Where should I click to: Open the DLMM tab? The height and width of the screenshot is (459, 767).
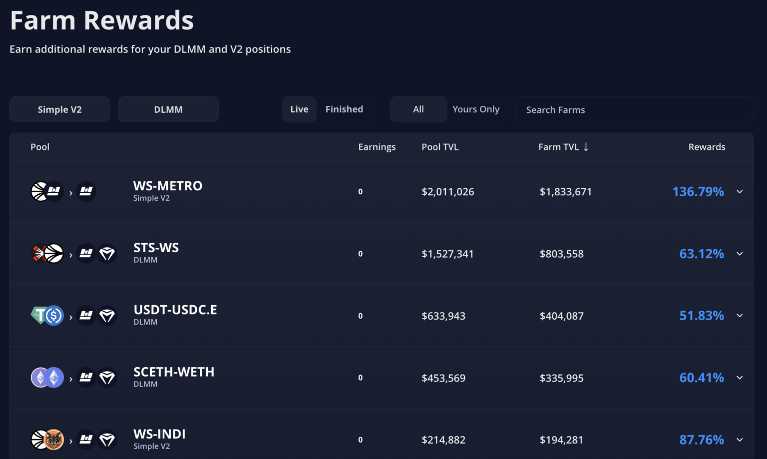click(168, 109)
